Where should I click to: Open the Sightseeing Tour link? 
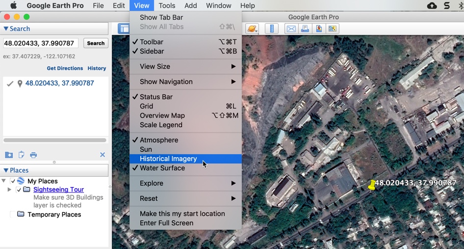(x=58, y=190)
